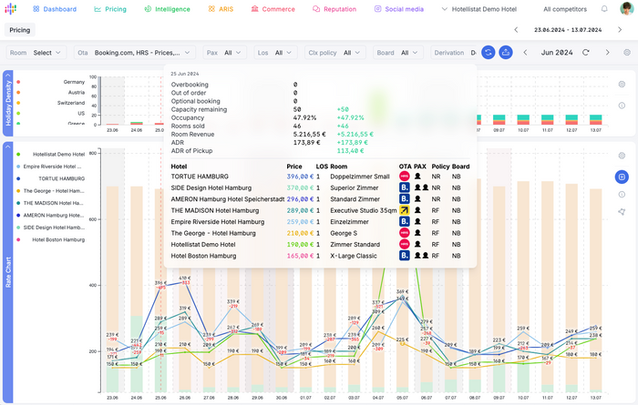Click the blue export upload button
Screen dimensions: 638x405
(x=506, y=53)
